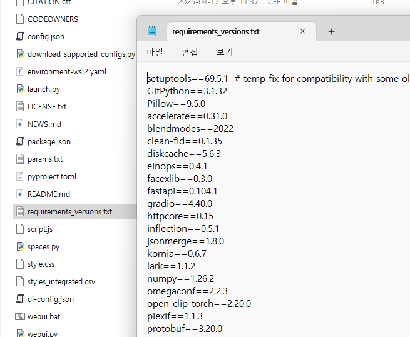This screenshot has width=410, height=337.
Task: Place cursor on kornia==0.6.7 line
Action: pos(177,254)
